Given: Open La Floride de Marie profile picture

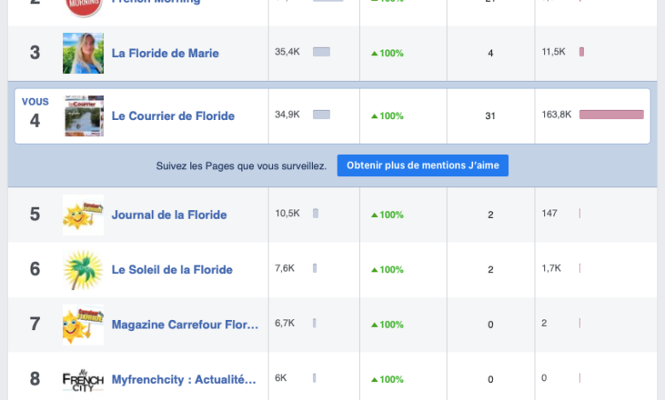Looking at the screenshot, I should (x=84, y=53).
